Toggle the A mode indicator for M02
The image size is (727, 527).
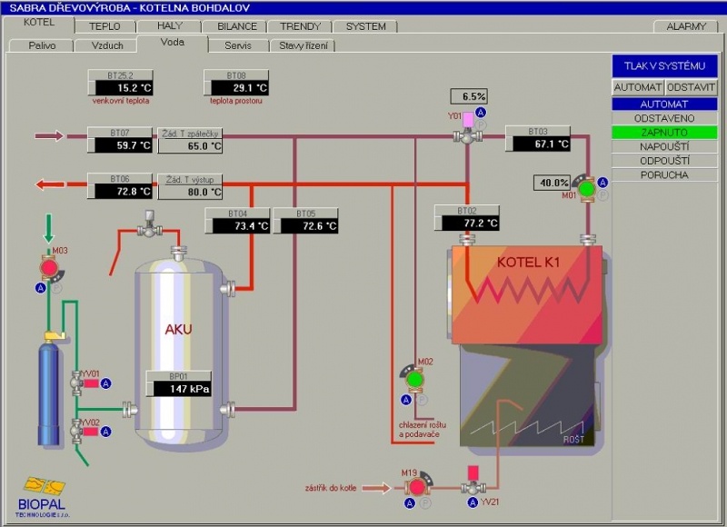pos(406,400)
